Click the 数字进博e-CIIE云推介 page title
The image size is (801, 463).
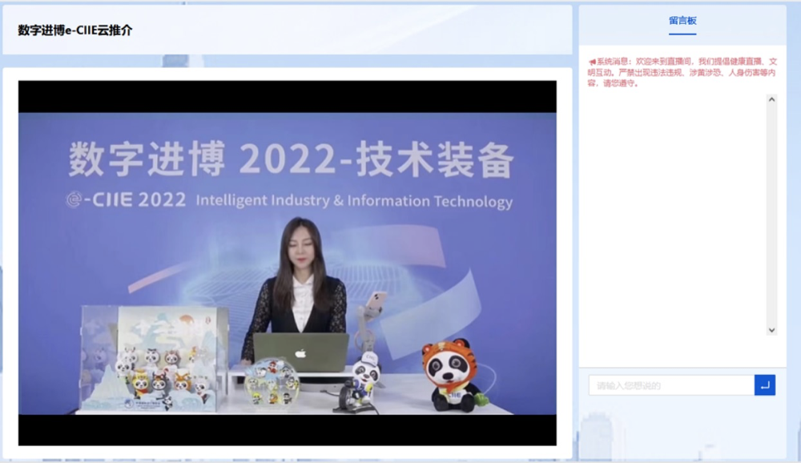75,30
